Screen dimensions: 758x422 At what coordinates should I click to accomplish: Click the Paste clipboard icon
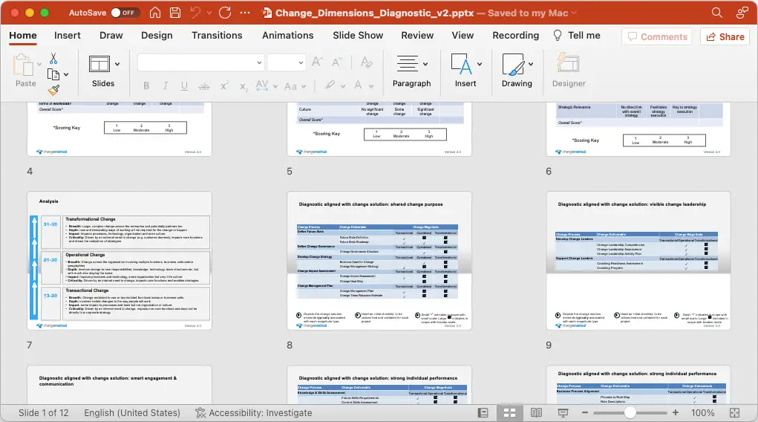tap(22, 65)
